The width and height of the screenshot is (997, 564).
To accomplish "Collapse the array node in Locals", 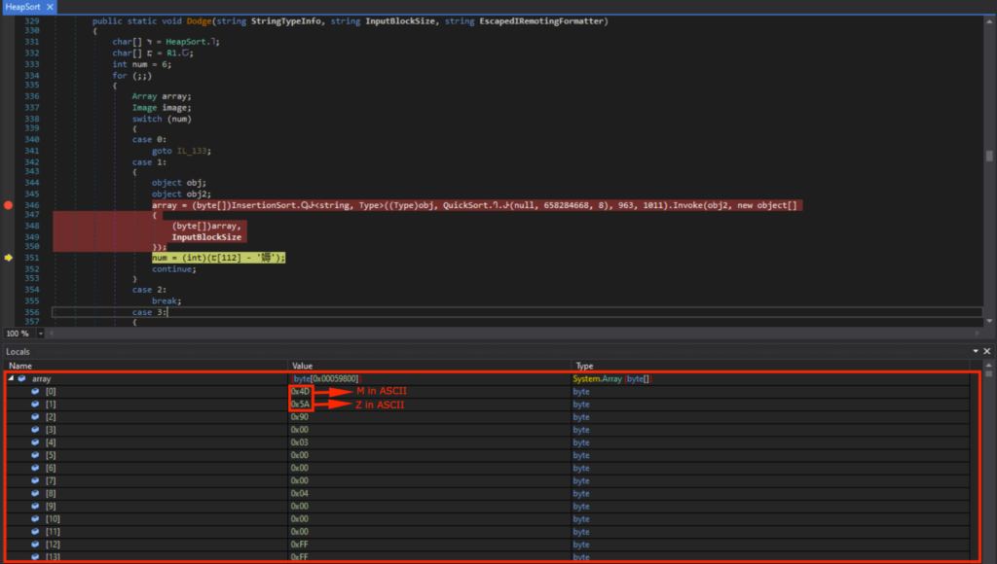I will click(x=10, y=378).
